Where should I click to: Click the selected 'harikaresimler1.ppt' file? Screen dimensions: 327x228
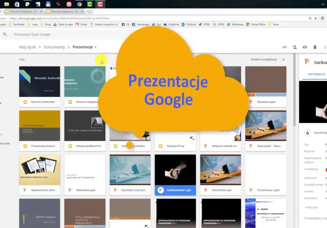click(x=175, y=175)
